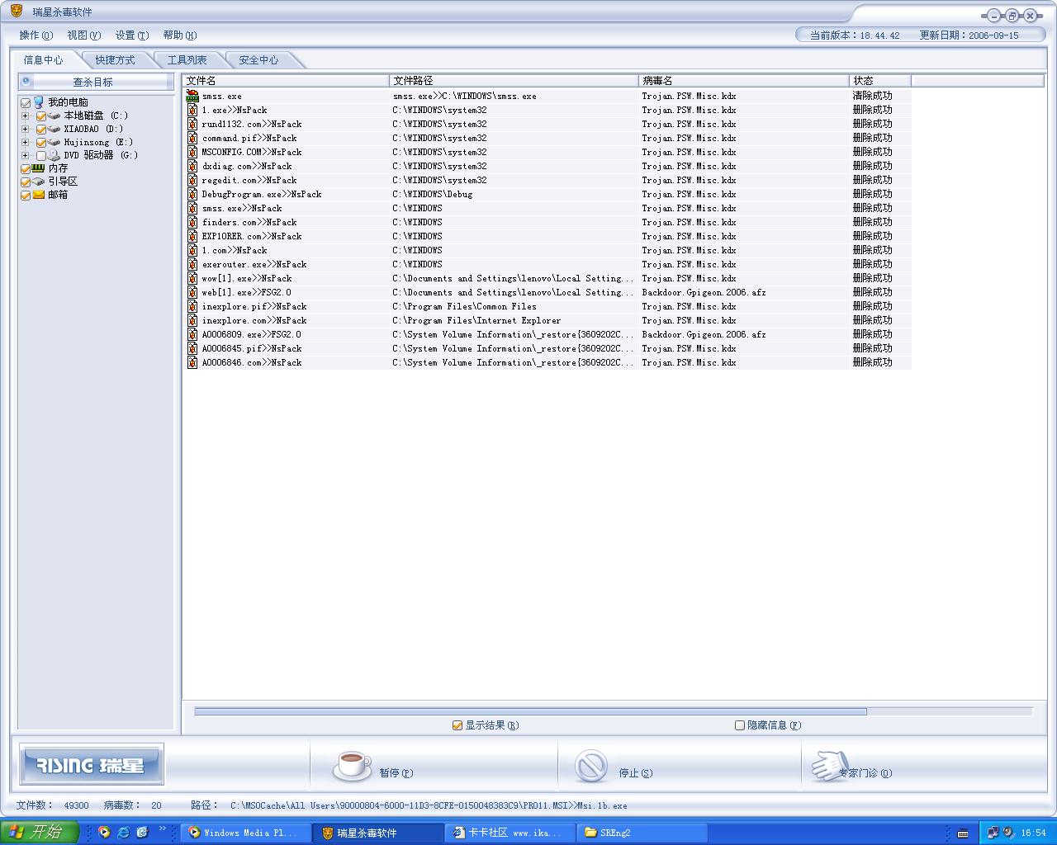Enable the 隐藏信息 checkbox
The width and height of the screenshot is (1057, 845).
pos(740,725)
